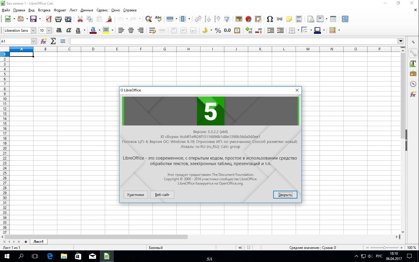Toggle bold formatting

(59, 30)
